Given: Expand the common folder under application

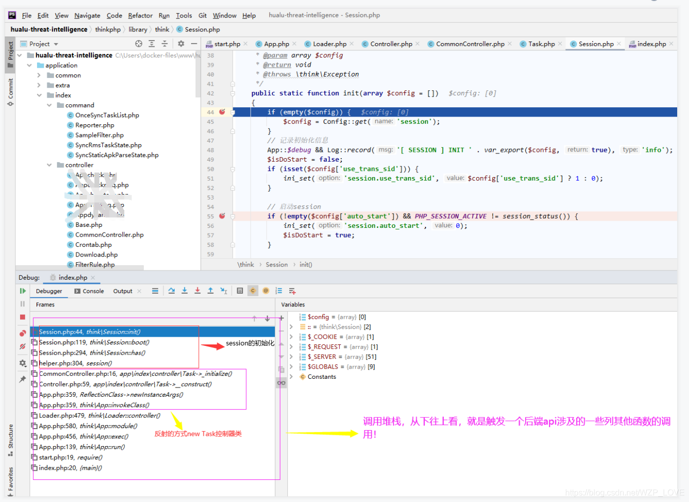Looking at the screenshot, I should pyautogui.click(x=40, y=75).
